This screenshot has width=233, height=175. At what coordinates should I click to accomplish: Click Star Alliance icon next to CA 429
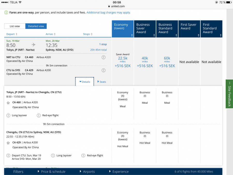click(8, 143)
